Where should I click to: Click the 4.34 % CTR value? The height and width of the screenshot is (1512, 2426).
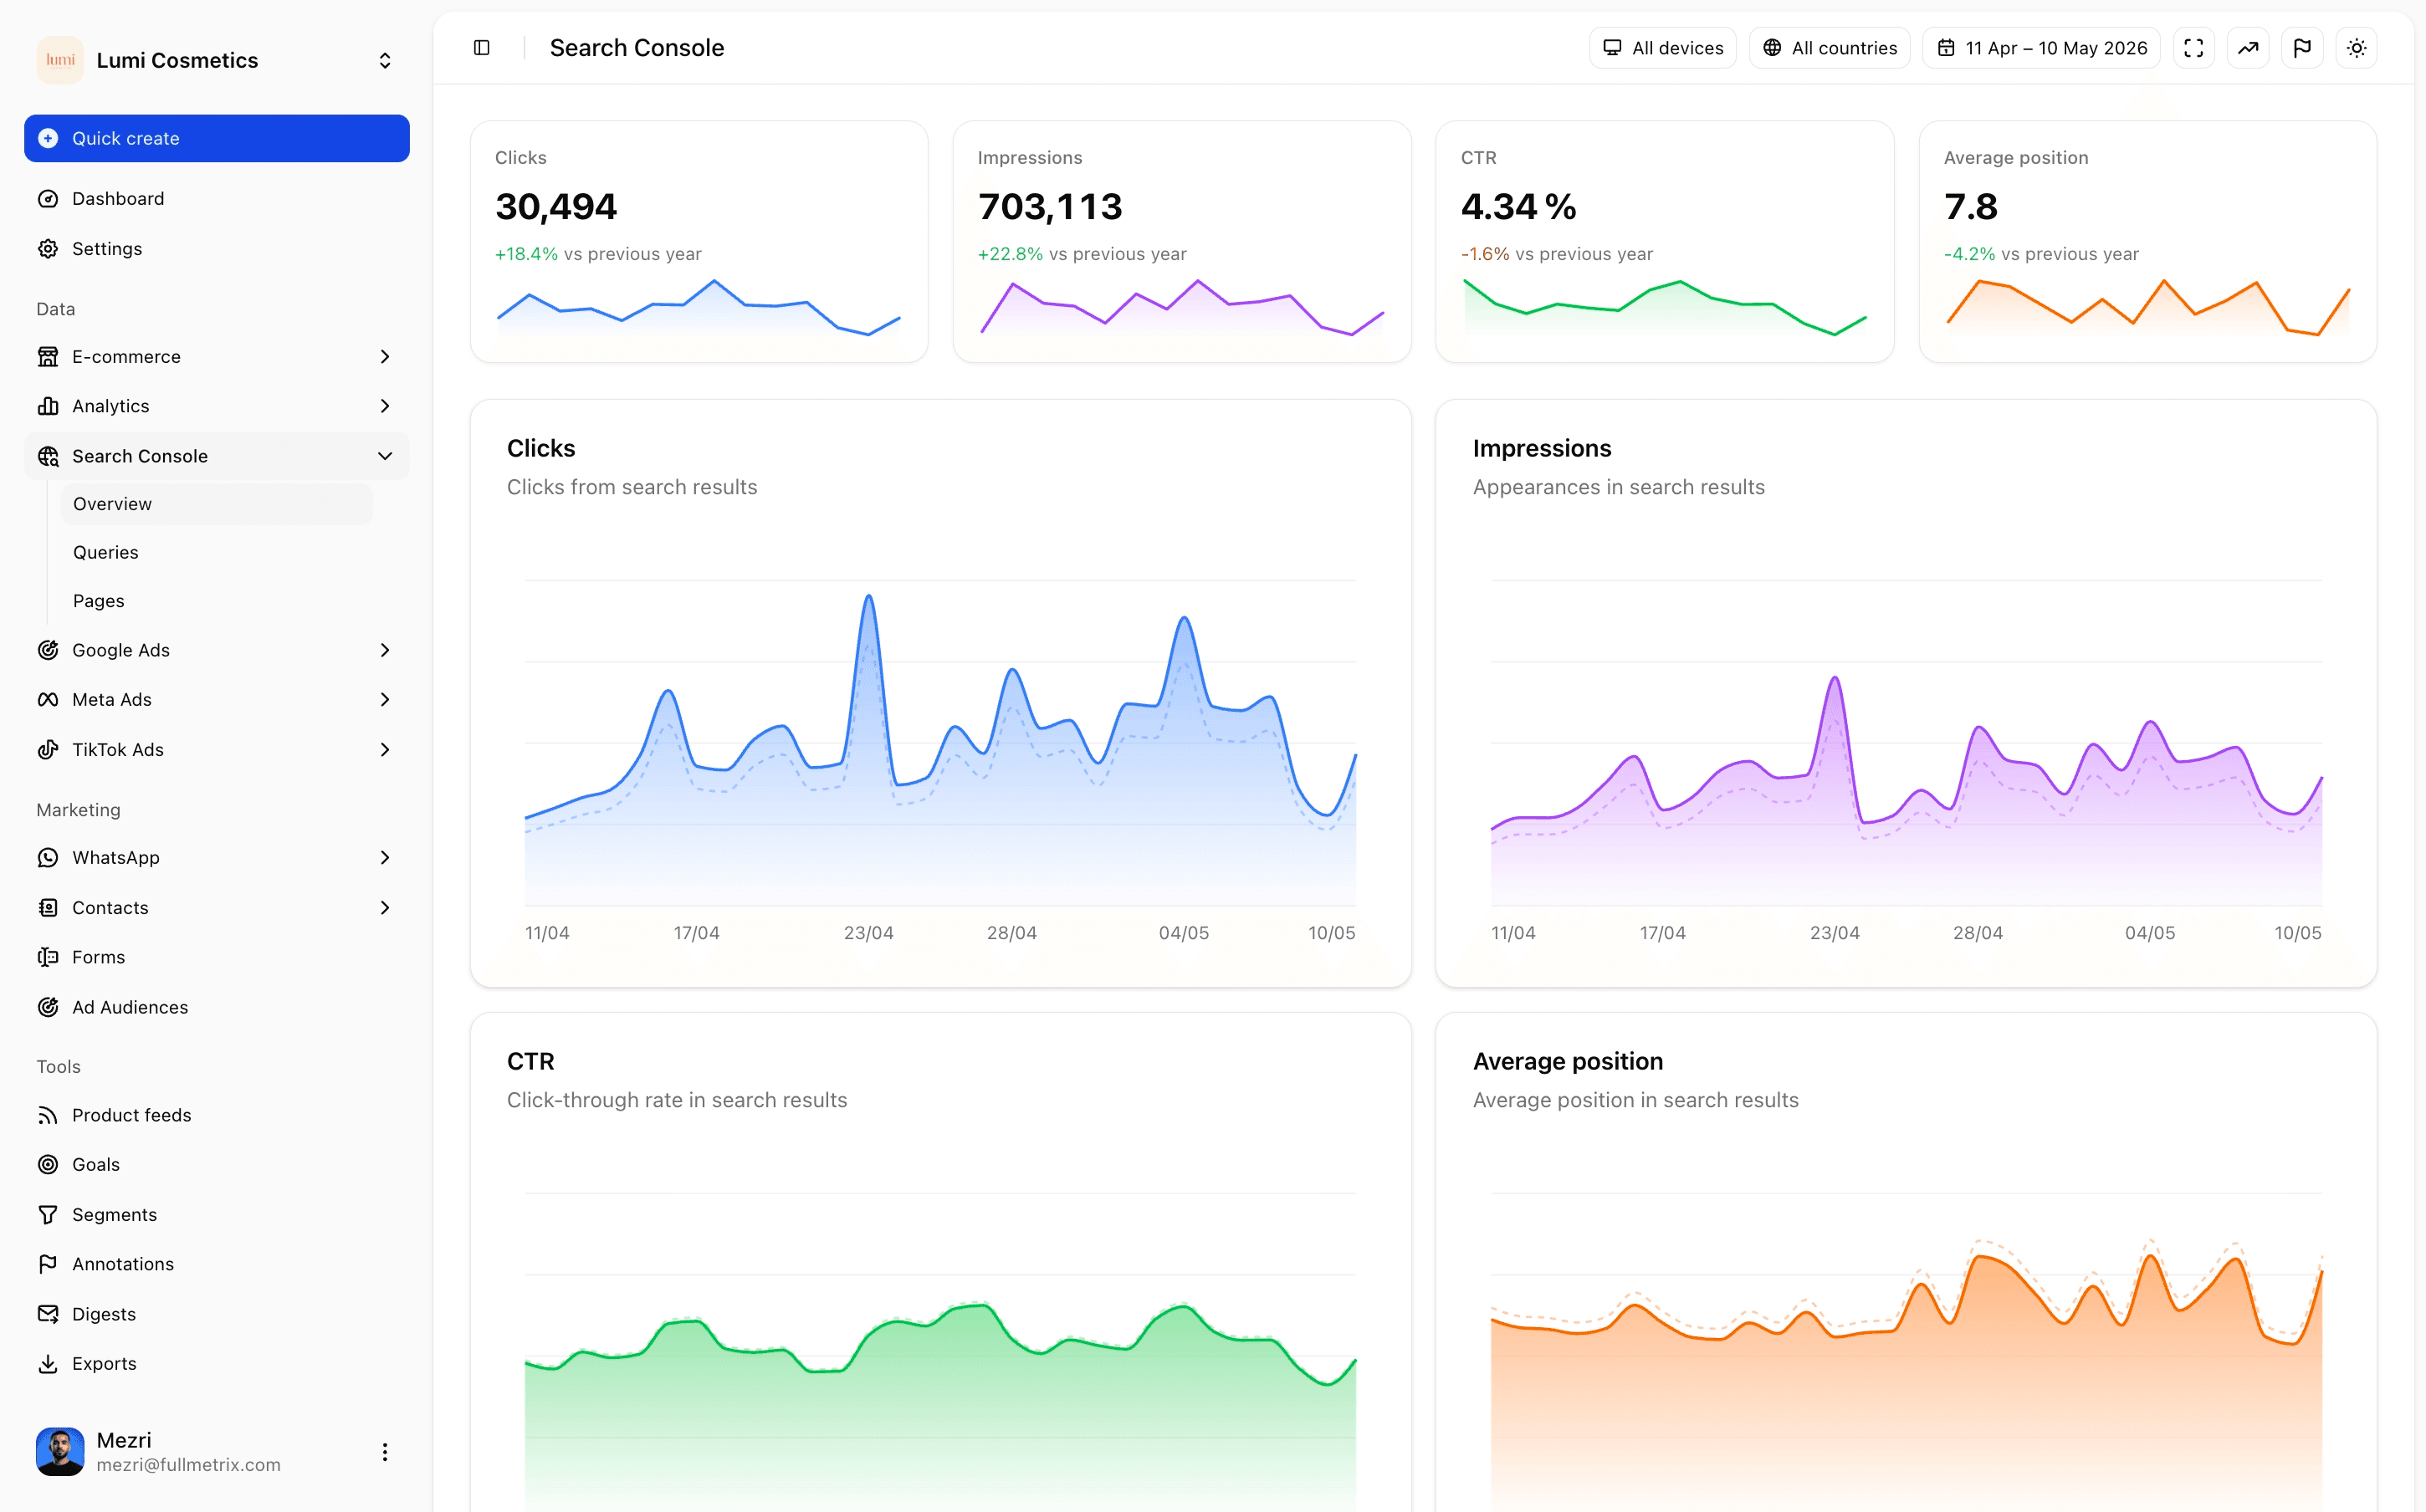coord(1519,207)
